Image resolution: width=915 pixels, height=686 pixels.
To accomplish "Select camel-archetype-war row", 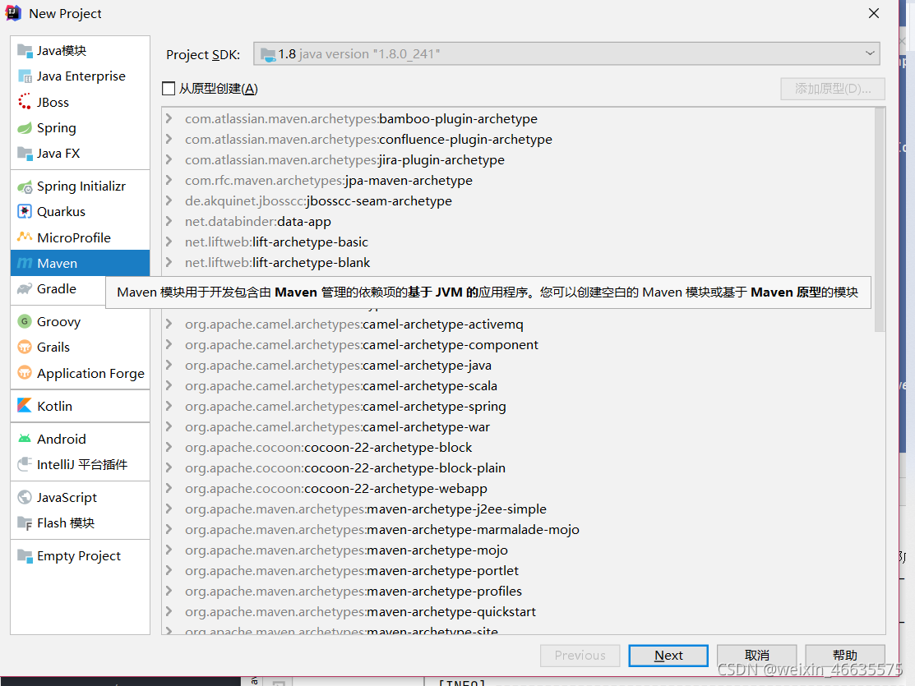I will tap(518, 427).
